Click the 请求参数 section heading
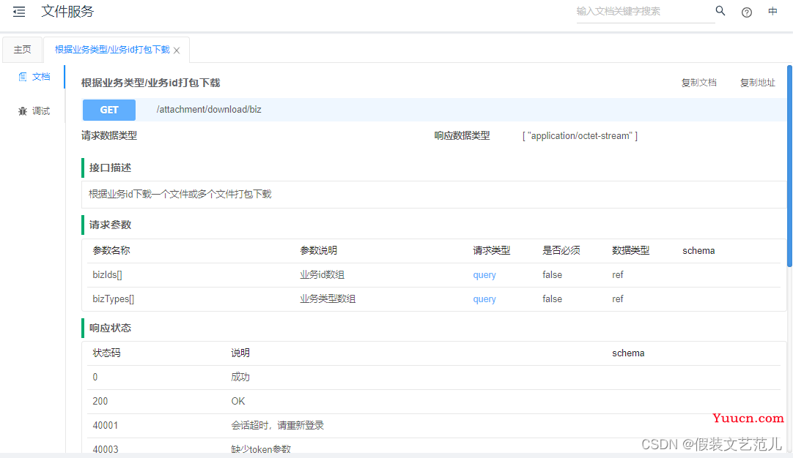This screenshot has width=793, height=458. (x=110, y=225)
